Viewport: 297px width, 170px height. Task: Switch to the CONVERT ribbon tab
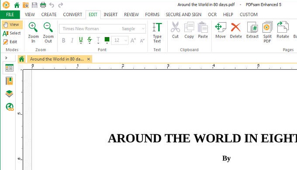[73, 14]
